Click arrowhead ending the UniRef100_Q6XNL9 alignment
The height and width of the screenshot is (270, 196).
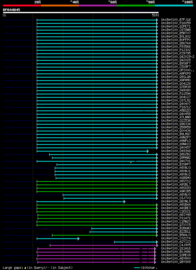coord(125,202)
